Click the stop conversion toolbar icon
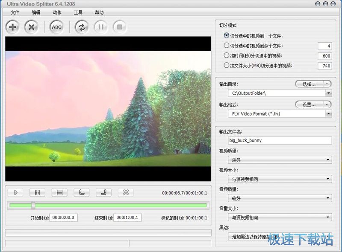 tap(120, 27)
